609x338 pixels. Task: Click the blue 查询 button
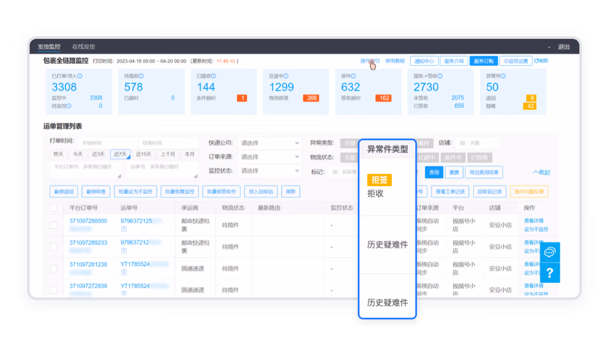[434, 172]
